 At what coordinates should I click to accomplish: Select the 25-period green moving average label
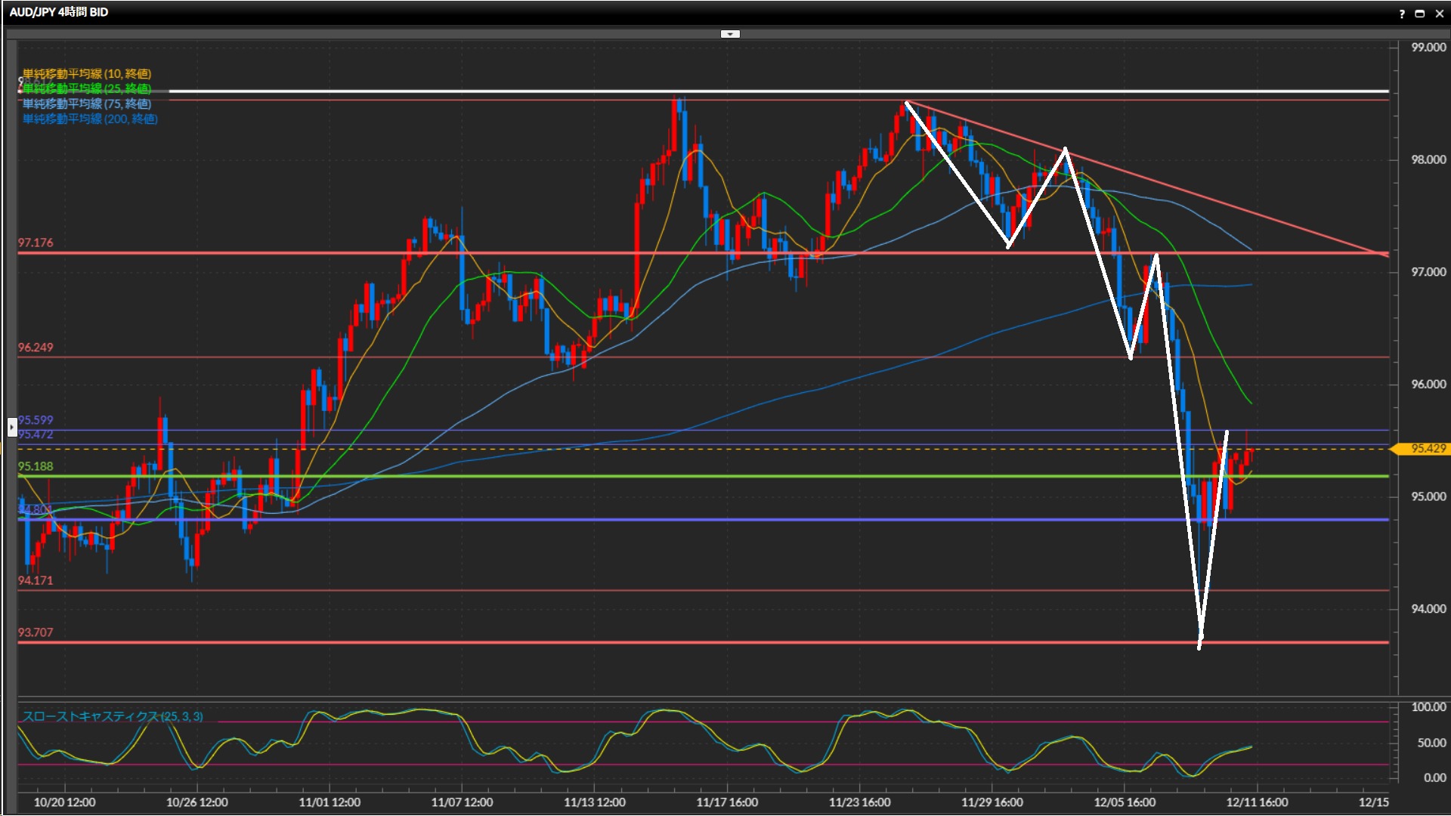[87, 88]
